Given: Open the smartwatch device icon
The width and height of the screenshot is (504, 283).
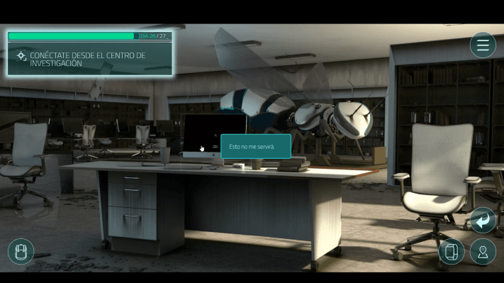Looking at the screenshot, I should (x=452, y=252).
